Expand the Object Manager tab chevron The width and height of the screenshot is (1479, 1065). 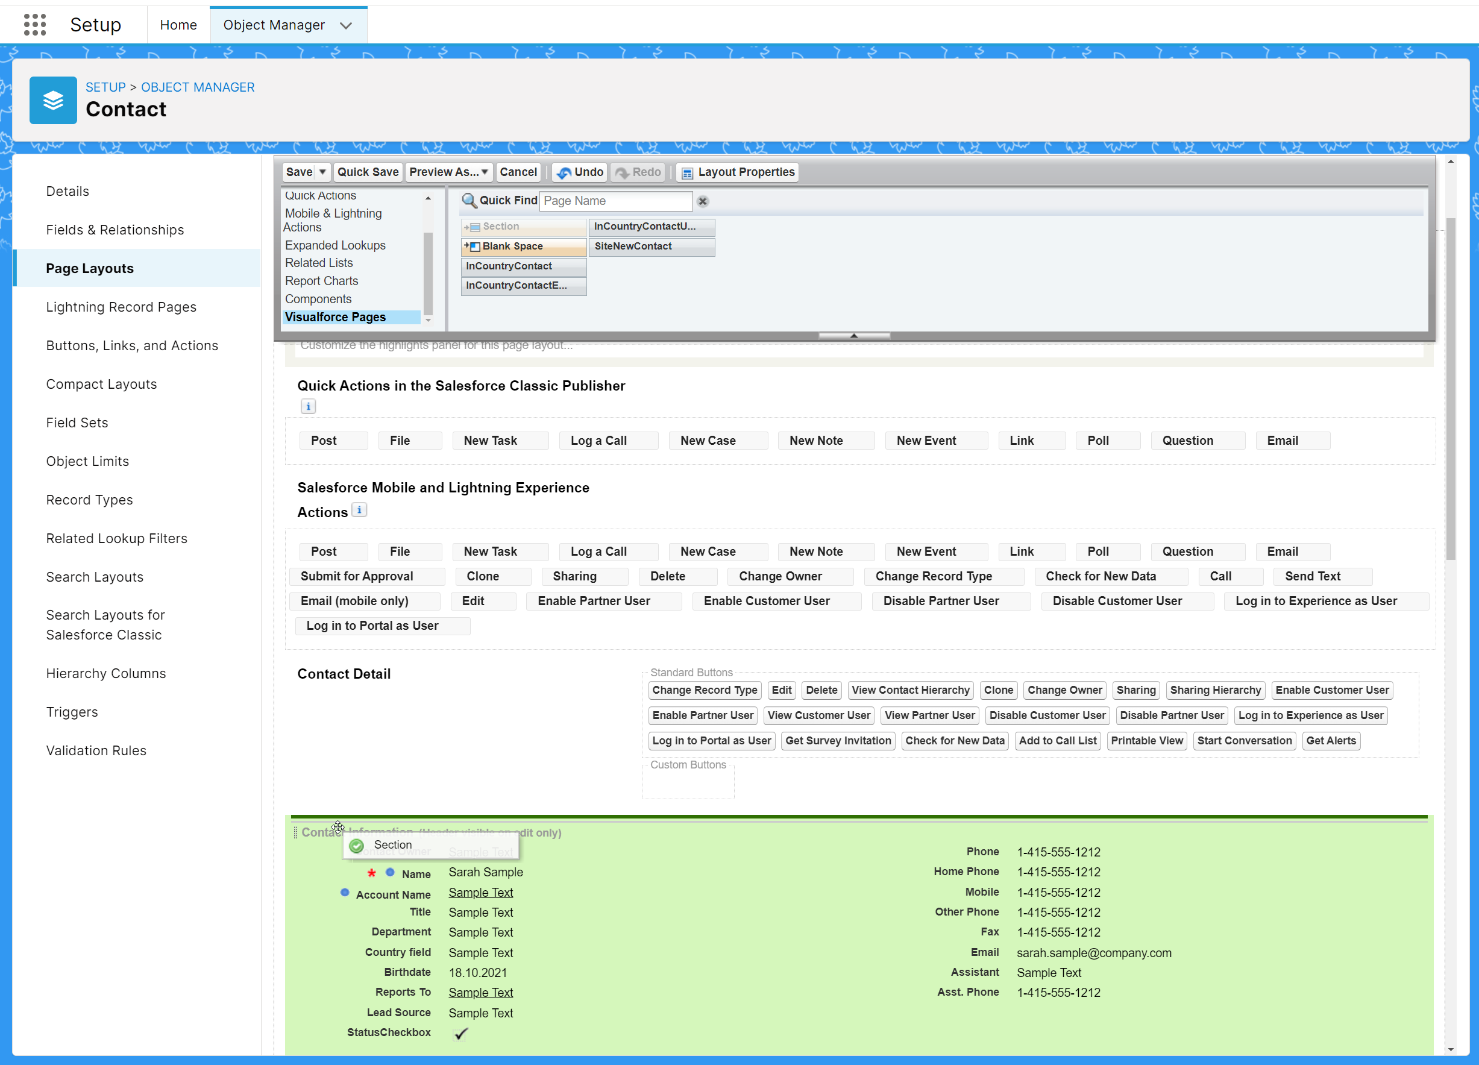tap(345, 25)
